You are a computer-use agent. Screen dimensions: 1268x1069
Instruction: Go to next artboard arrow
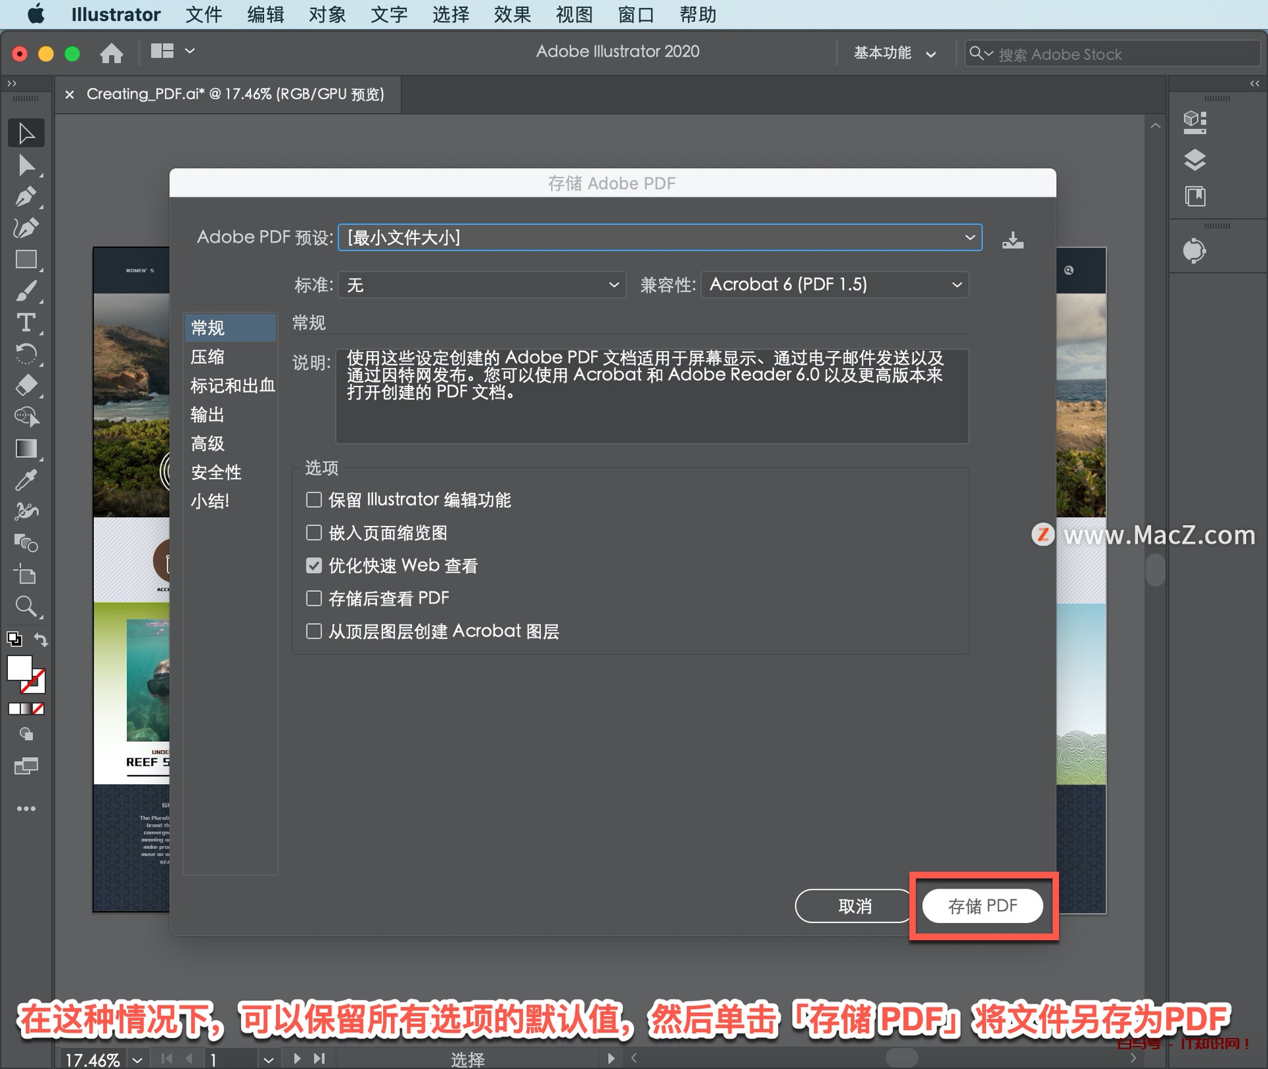[297, 1059]
